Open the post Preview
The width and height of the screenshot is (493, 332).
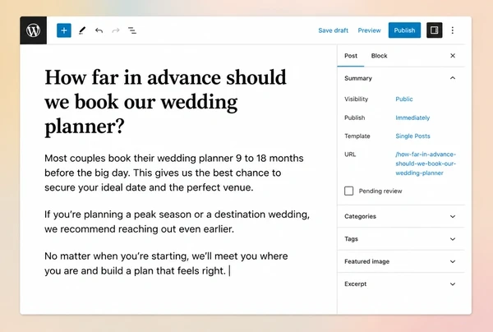click(369, 30)
